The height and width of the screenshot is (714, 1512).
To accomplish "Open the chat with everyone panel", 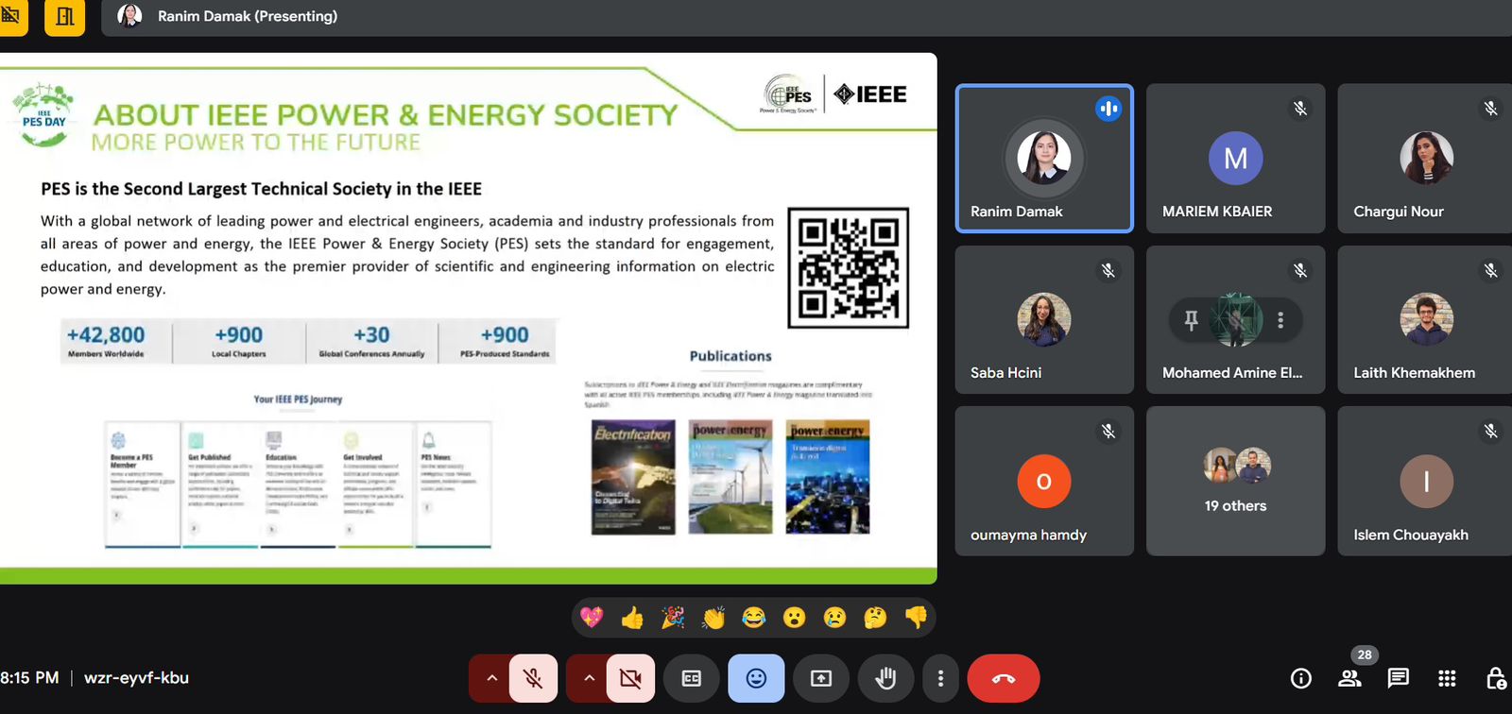I will coord(1398,678).
